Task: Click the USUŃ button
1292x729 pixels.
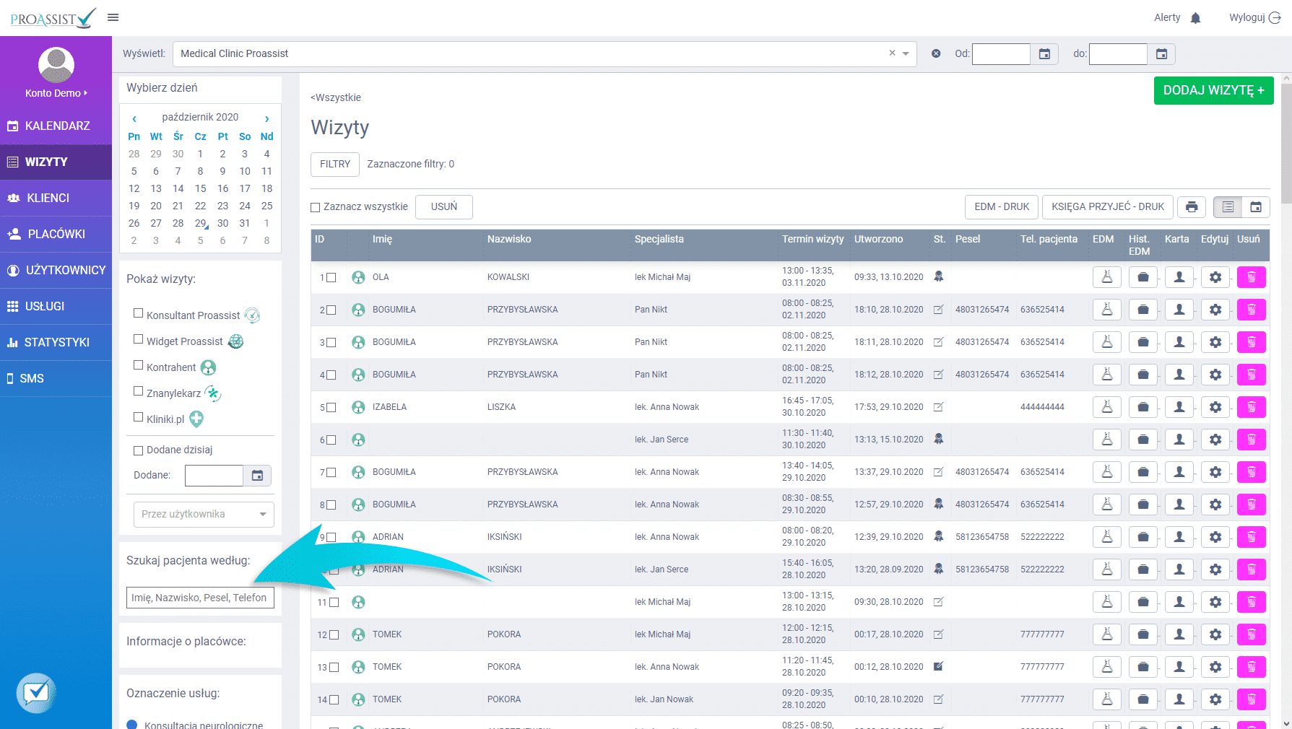Action: click(x=444, y=207)
